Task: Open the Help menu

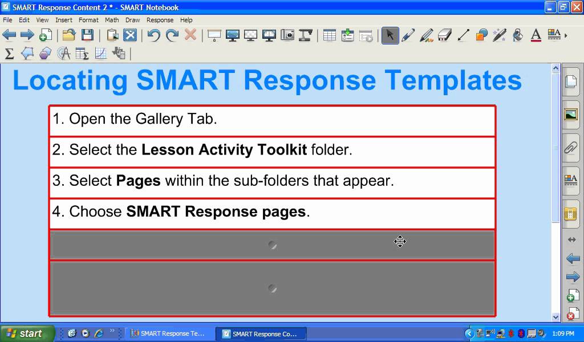Action: (x=186, y=20)
